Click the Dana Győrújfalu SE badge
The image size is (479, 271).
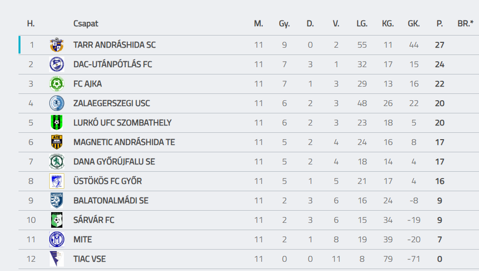pos(57,162)
